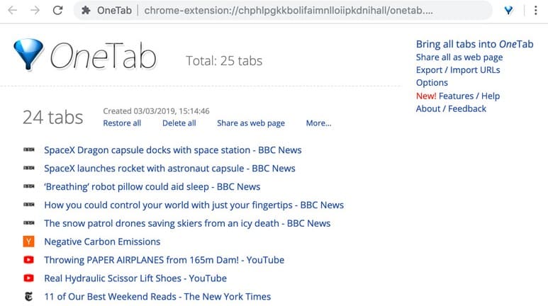Open Real Hydraulic Scissor Lift Shoes link
The image size is (548, 306).
135,278
